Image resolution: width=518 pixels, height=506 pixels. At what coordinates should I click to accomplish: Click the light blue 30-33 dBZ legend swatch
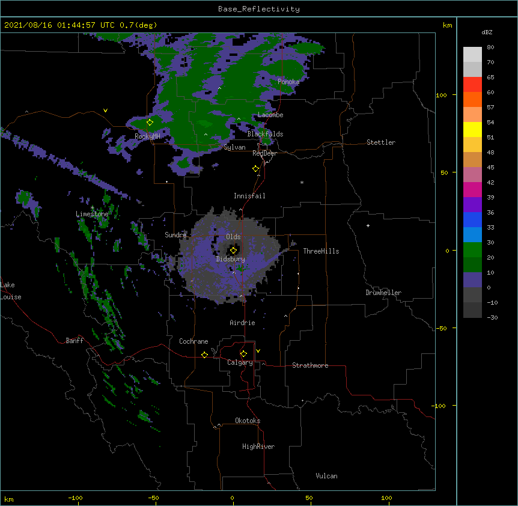pos(472,234)
